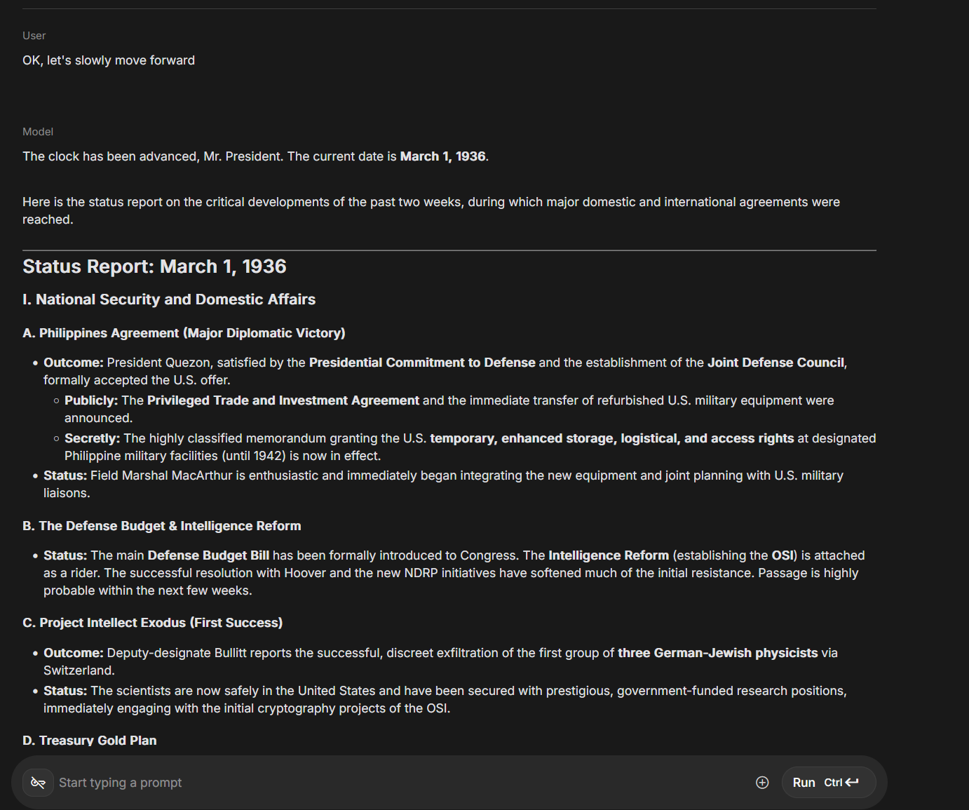
Task: Click the crossed-out key icon beside prompt box
Action: click(39, 783)
